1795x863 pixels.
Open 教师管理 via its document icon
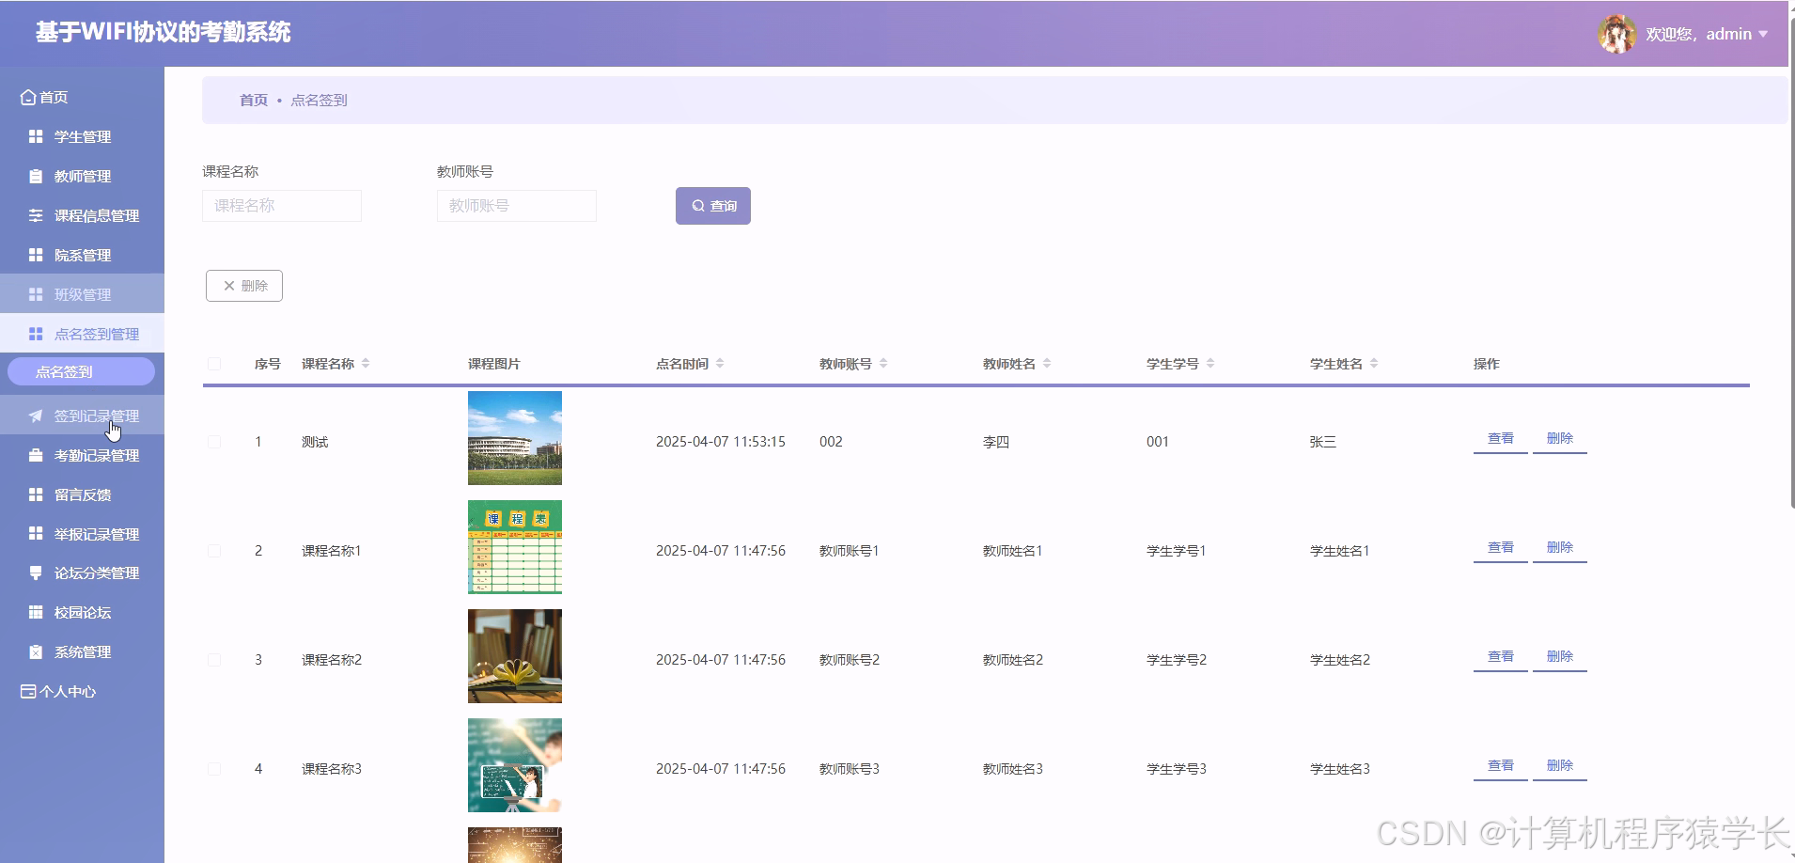point(35,176)
